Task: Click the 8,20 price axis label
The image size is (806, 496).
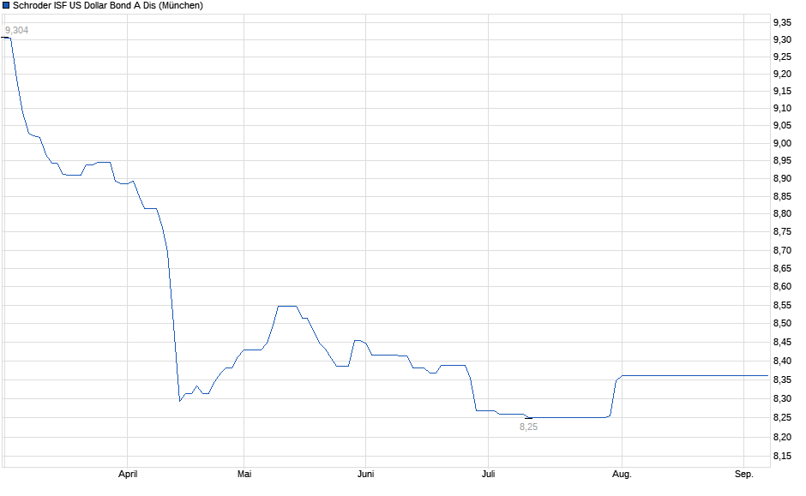Action: [782, 437]
